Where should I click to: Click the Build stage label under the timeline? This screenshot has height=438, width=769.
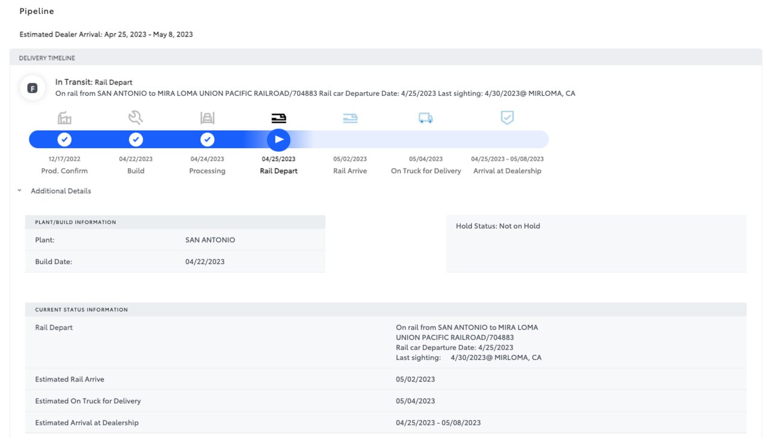point(136,171)
